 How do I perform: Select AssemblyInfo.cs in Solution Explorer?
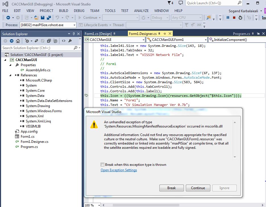(38, 70)
